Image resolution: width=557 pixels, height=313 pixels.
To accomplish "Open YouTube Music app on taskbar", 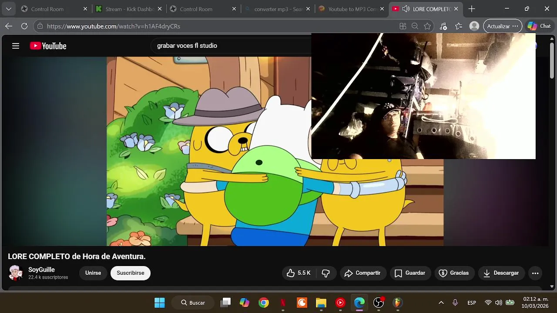I will (340, 303).
